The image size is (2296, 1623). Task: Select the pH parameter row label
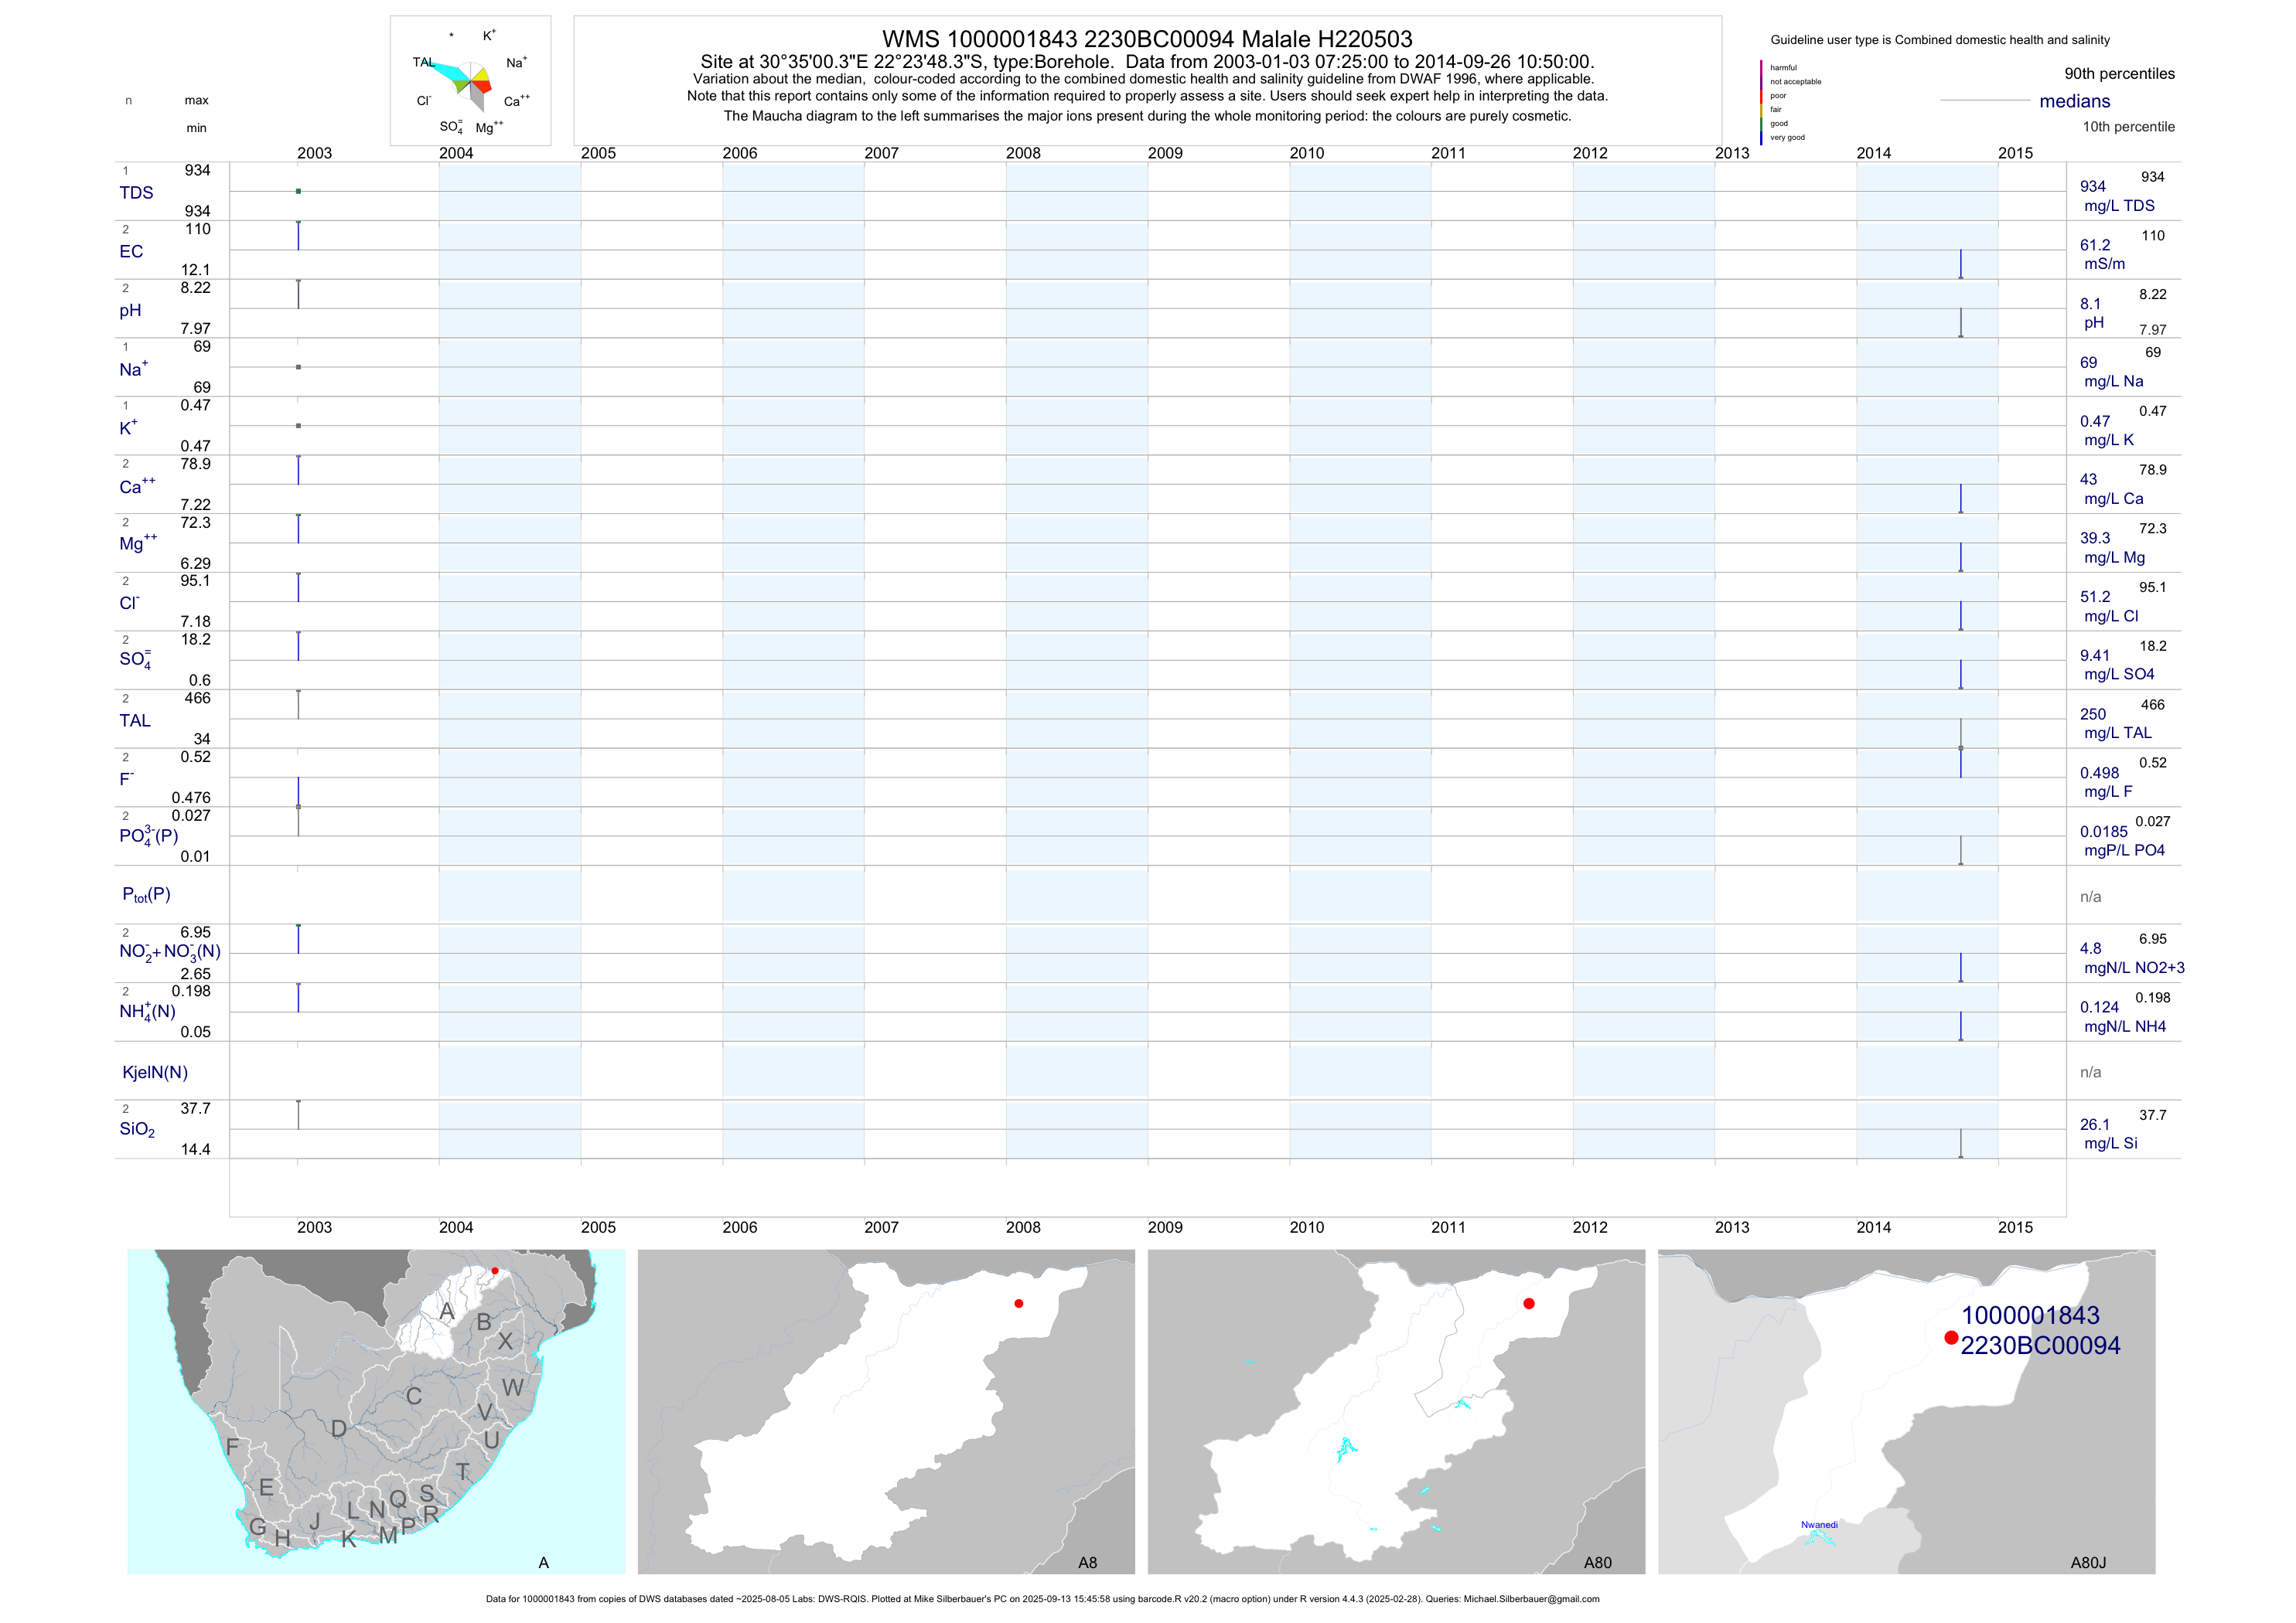pyautogui.click(x=130, y=311)
